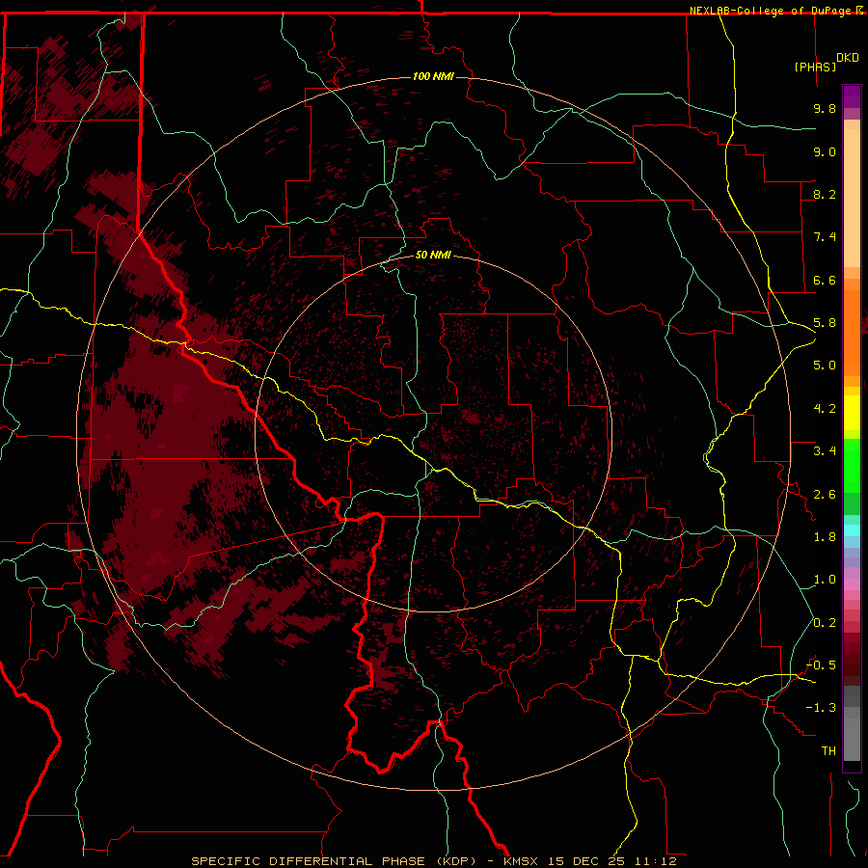Click the -1.3 scale value
868x868 pixels.
(x=821, y=708)
